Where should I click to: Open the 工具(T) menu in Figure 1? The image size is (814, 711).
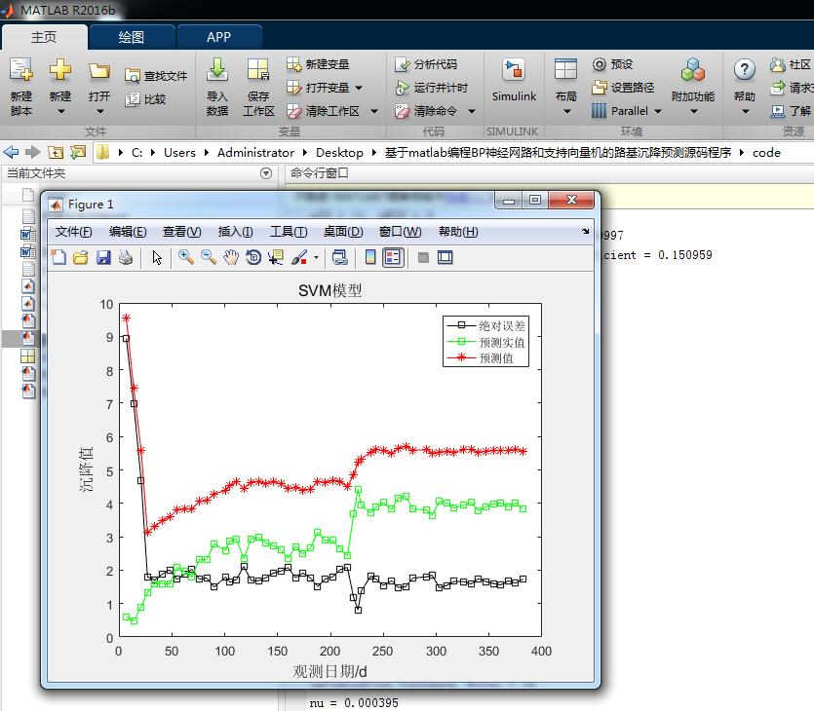point(289,232)
